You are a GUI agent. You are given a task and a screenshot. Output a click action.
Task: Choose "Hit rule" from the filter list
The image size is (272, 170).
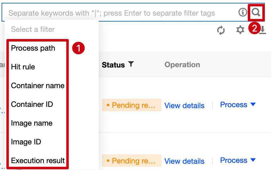pyautogui.click(x=23, y=67)
